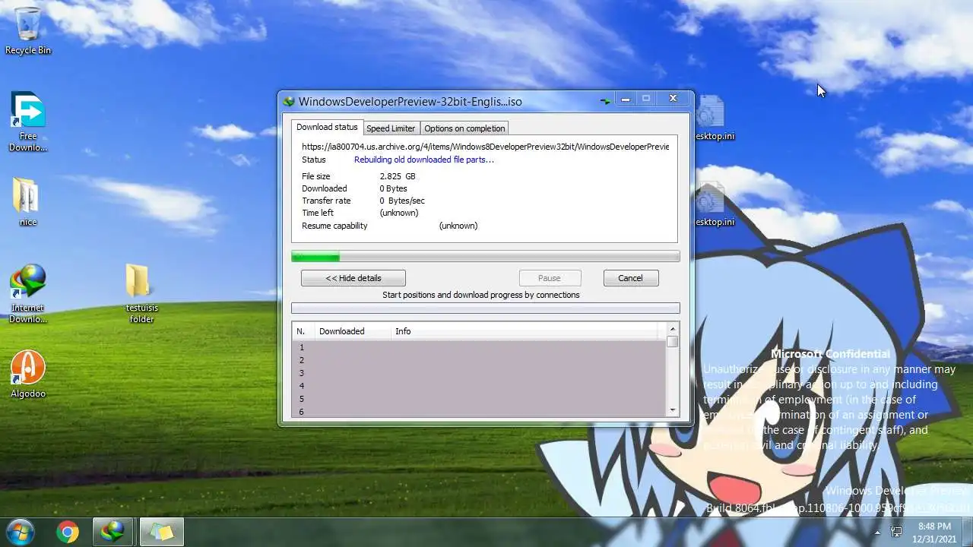The height and width of the screenshot is (547, 973).
Task: Click 'Rebuilding old downloaded file parts...' status text
Action: pos(424,160)
